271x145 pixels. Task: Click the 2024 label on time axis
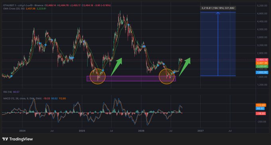coord(22,131)
